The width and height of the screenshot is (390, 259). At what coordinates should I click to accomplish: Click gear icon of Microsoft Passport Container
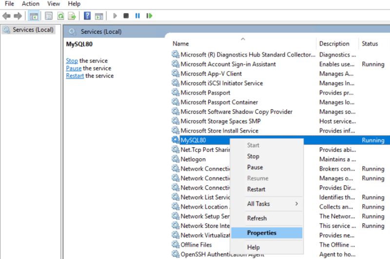(x=175, y=102)
